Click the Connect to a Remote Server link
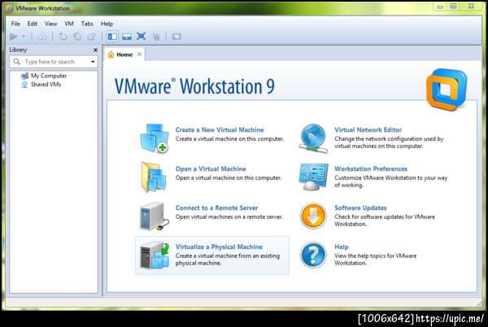Image resolution: width=488 pixels, height=327 pixels. click(x=216, y=207)
